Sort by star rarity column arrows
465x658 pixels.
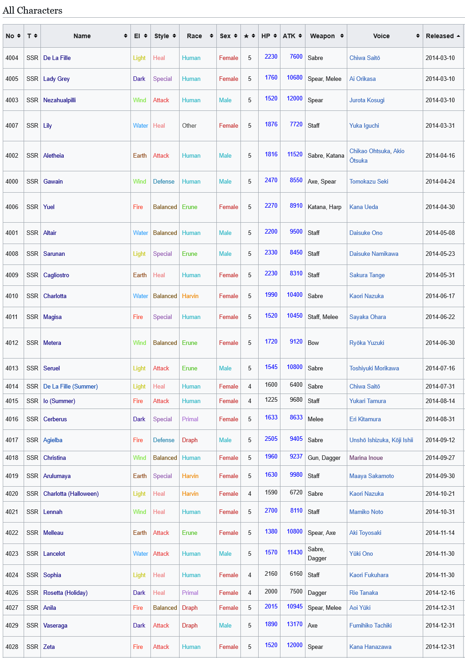(253, 36)
